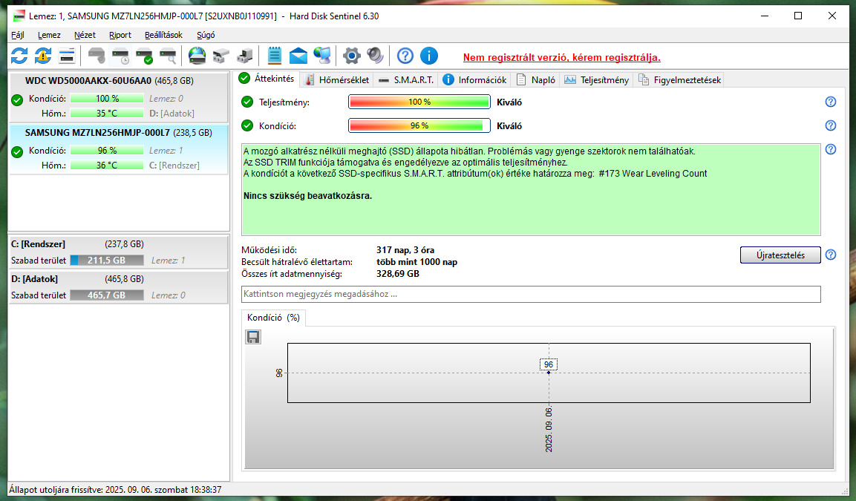The height and width of the screenshot is (501, 856).
Task: Click the 'D: [Adatok]' label in WDC entry
Action: pyautogui.click(x=171, y=114)
